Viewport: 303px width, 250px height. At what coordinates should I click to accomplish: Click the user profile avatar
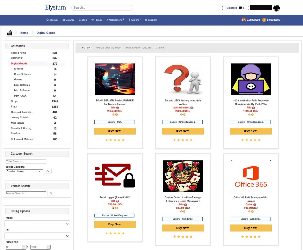click(x=276, y=8)
